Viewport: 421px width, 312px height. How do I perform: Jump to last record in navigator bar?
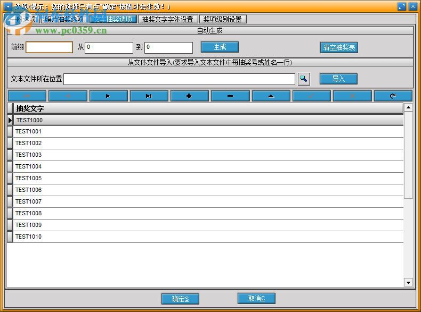point(149,96)
